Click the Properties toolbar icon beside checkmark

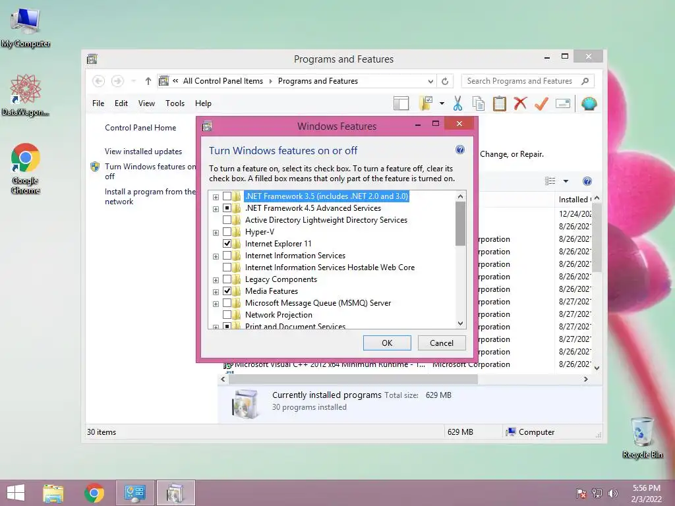[563, 103]
